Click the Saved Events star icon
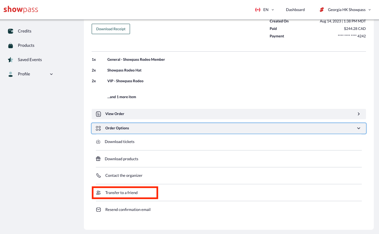 pos(10,60)
